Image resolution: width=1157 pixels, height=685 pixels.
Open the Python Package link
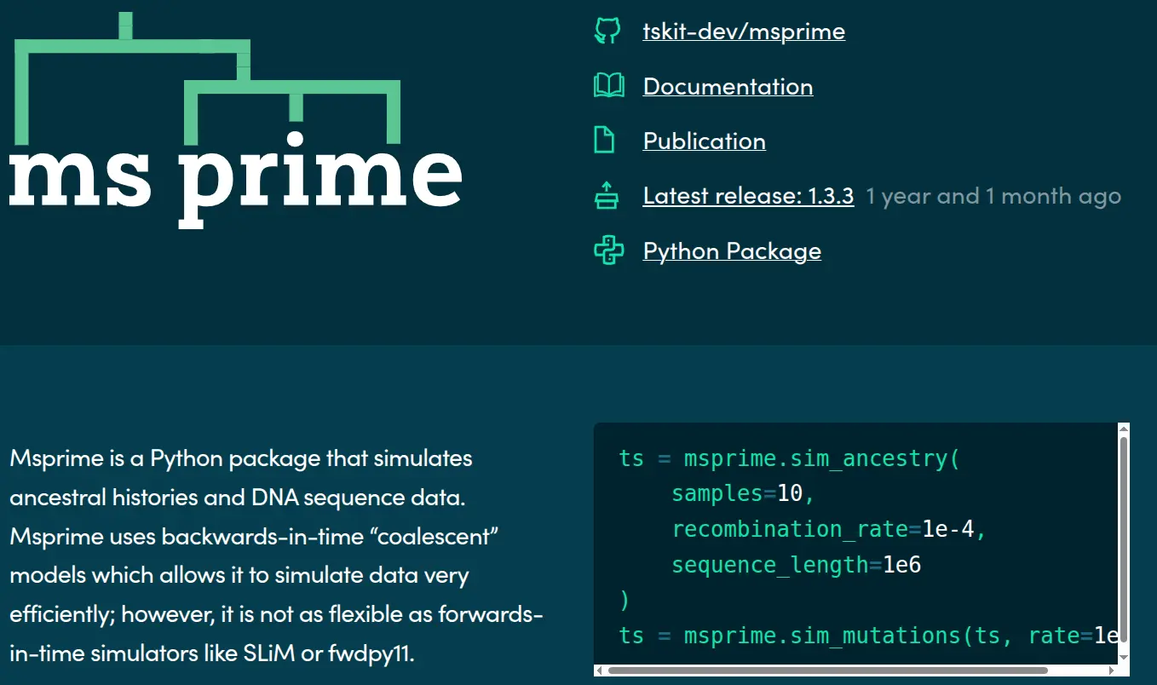731,250
